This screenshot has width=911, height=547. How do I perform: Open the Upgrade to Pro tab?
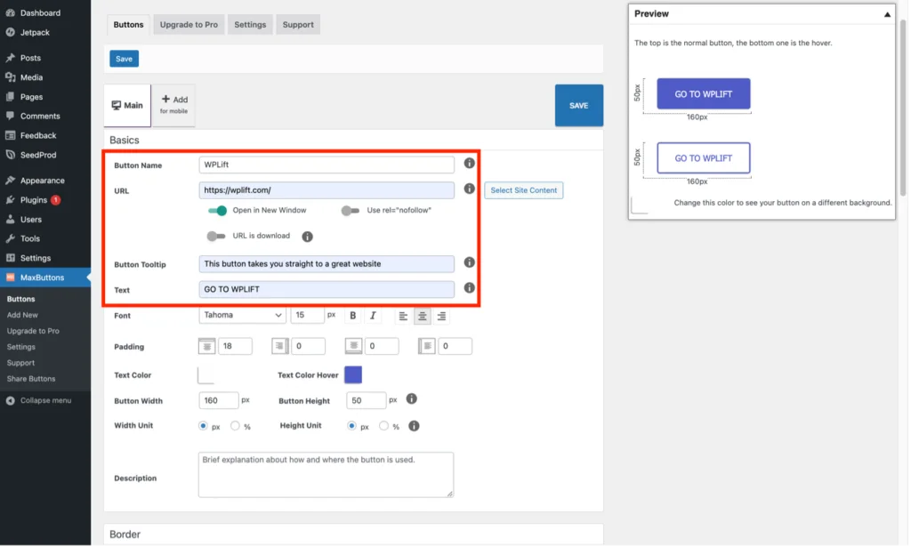[x=189, y=24]
